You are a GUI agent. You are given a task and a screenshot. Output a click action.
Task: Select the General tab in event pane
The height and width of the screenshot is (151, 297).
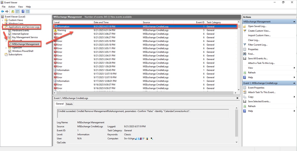point(60,104)
